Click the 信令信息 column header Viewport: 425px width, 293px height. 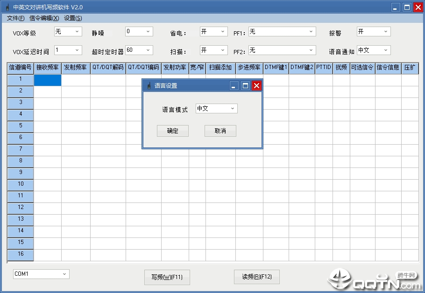(x=388, y=68)
